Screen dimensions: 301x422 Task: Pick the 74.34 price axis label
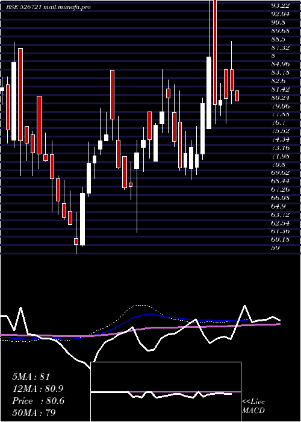click(281, 139)
